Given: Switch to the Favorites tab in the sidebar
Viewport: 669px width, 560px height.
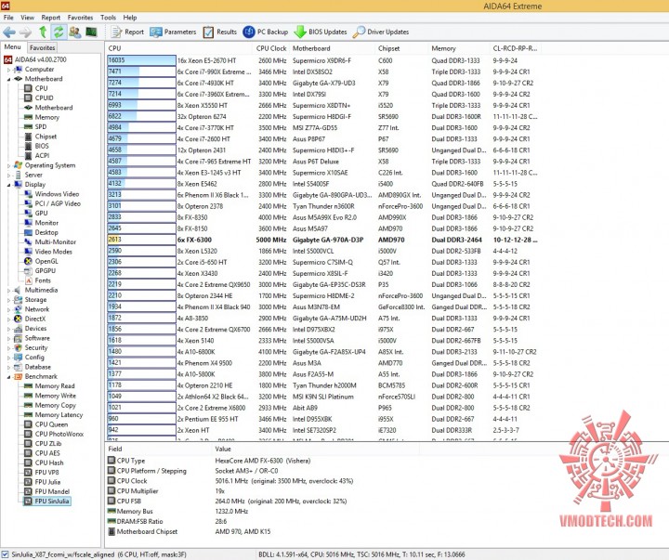Looking at the screenshot, I should [42, 47].
